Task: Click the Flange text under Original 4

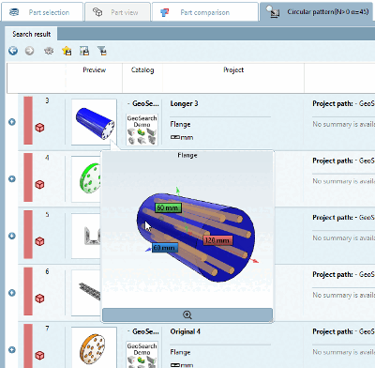Action: point(180,352)
